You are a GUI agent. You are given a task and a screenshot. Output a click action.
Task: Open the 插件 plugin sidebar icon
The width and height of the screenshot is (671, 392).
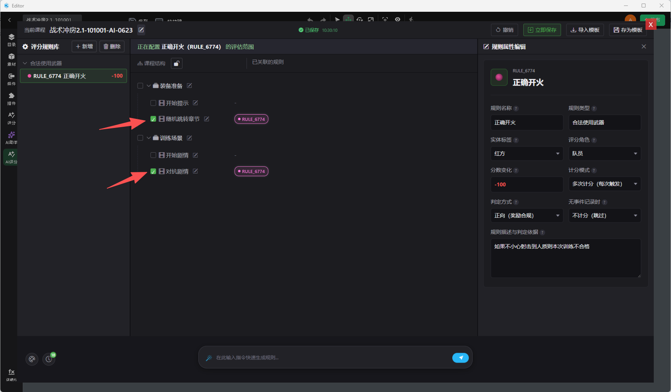click(x=11, y=99)
